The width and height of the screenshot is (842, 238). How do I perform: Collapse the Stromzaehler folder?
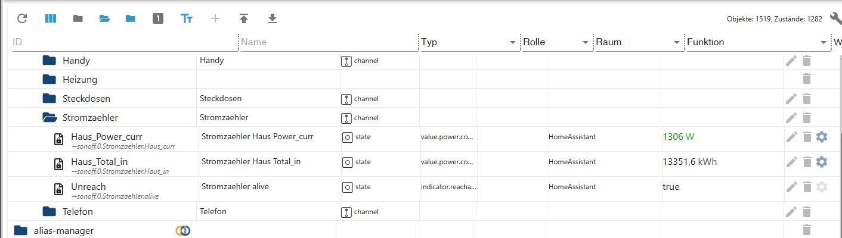click(x=49, y=118)
